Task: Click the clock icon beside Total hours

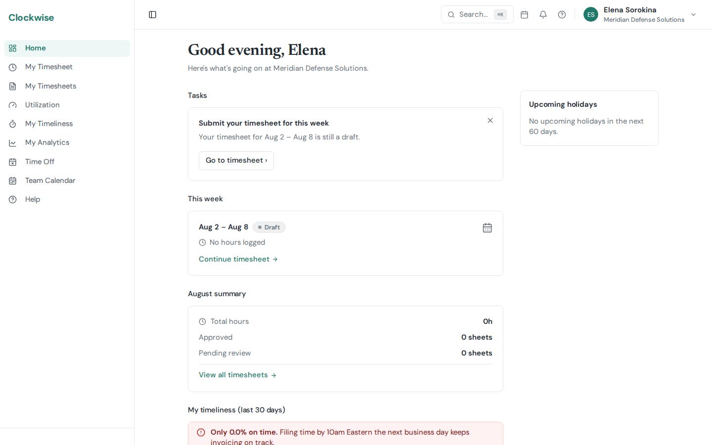Action: click(x=202, y=322)
